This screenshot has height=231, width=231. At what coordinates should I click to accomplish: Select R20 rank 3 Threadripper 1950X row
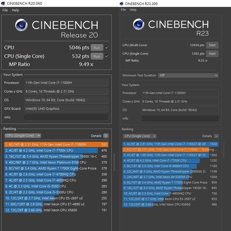click(x=56, y=156)
